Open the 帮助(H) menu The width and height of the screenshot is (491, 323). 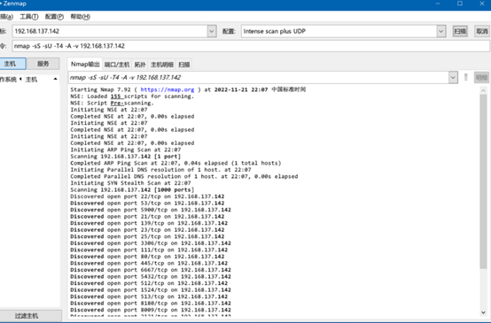[x=80, y=17]
